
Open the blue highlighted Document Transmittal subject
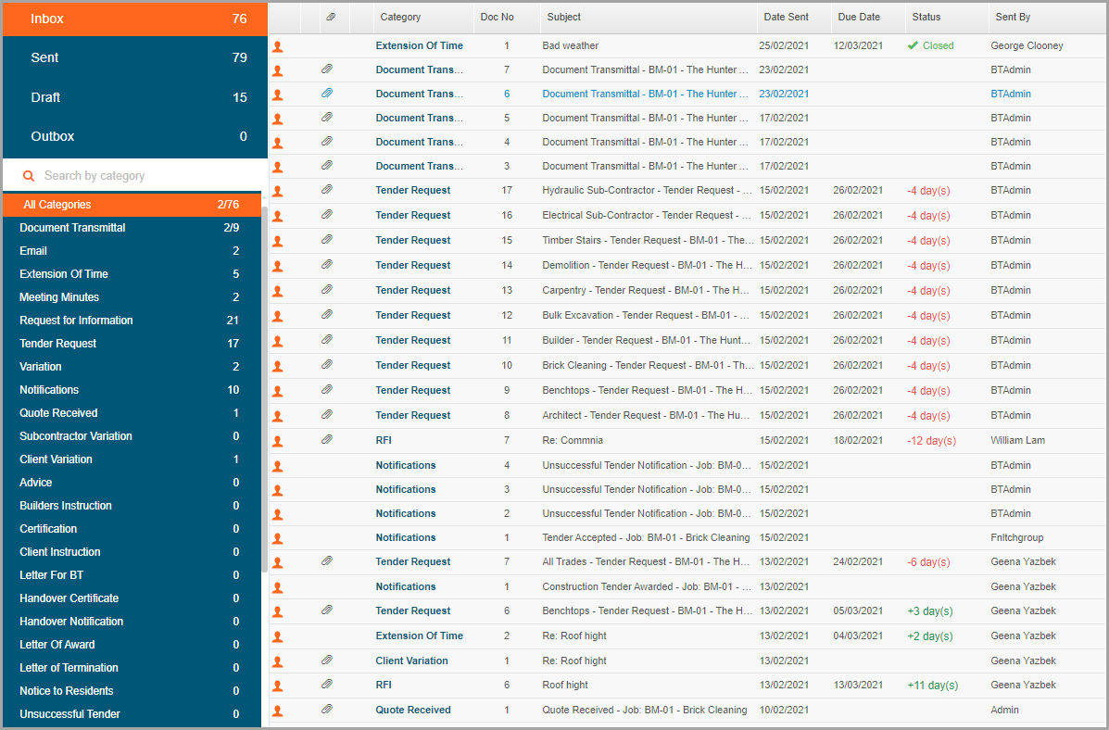(645, 94)
